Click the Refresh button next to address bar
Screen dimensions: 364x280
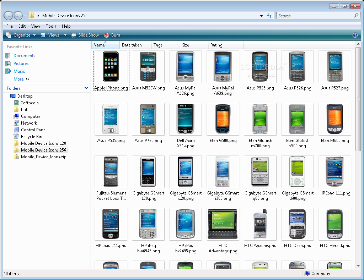pos(269,16)
